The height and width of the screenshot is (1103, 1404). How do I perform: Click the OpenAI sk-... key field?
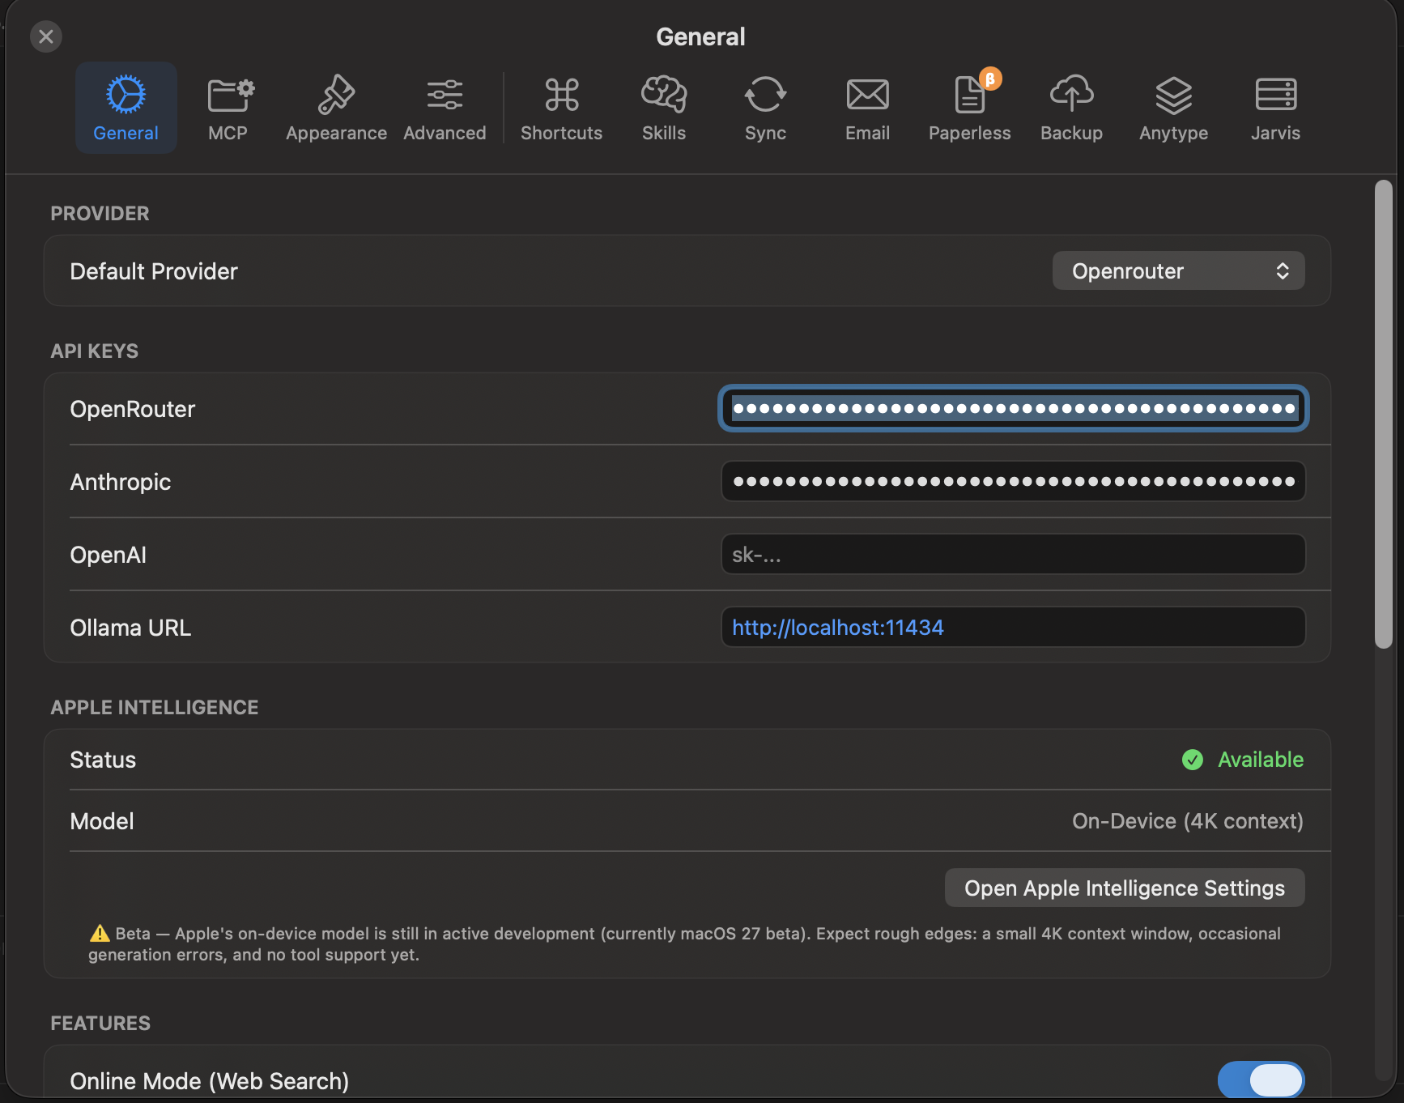[1013, 554]
